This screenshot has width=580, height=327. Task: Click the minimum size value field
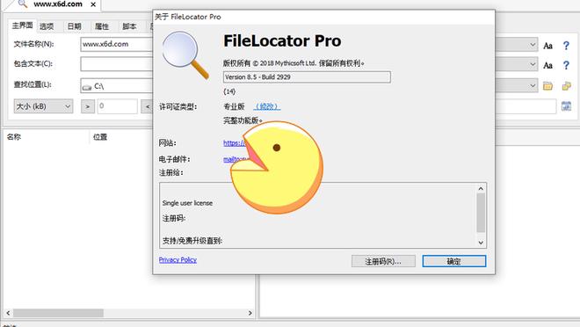117,106
